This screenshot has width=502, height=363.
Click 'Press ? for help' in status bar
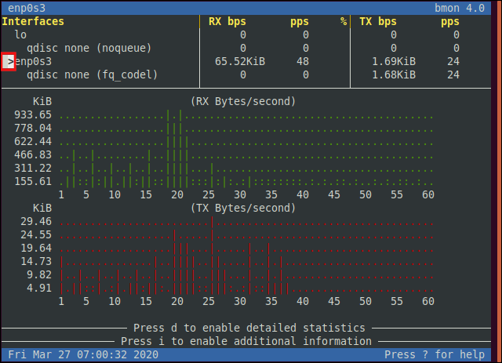(x=435, y=354)
